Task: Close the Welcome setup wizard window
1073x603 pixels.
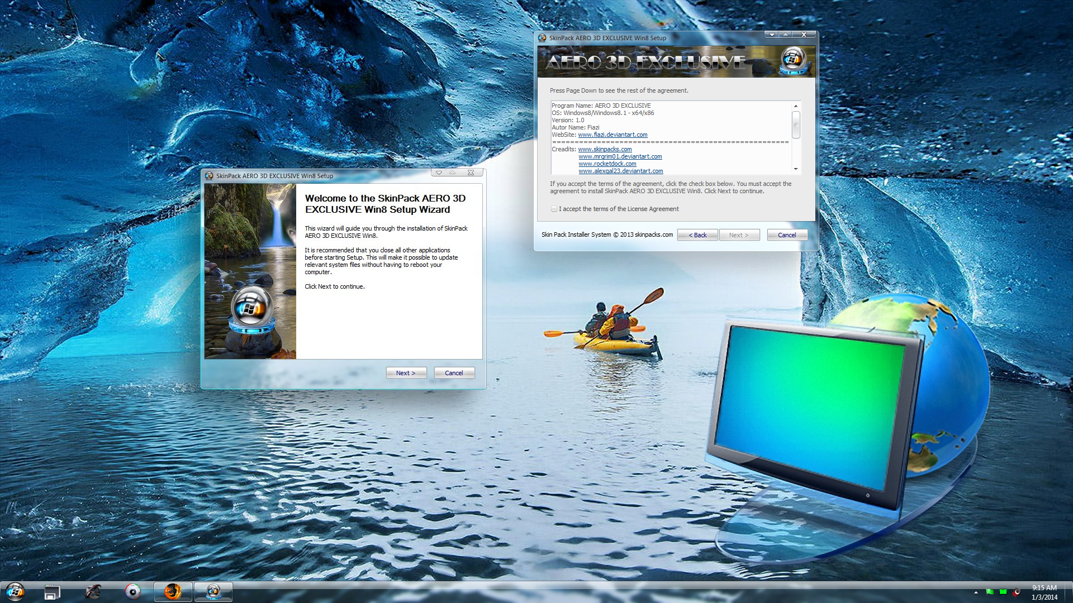Action: 471,173
